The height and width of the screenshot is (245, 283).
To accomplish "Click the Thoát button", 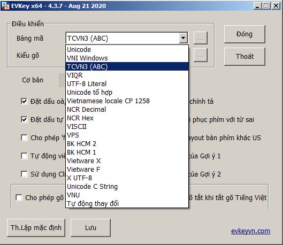I will 244,57.
